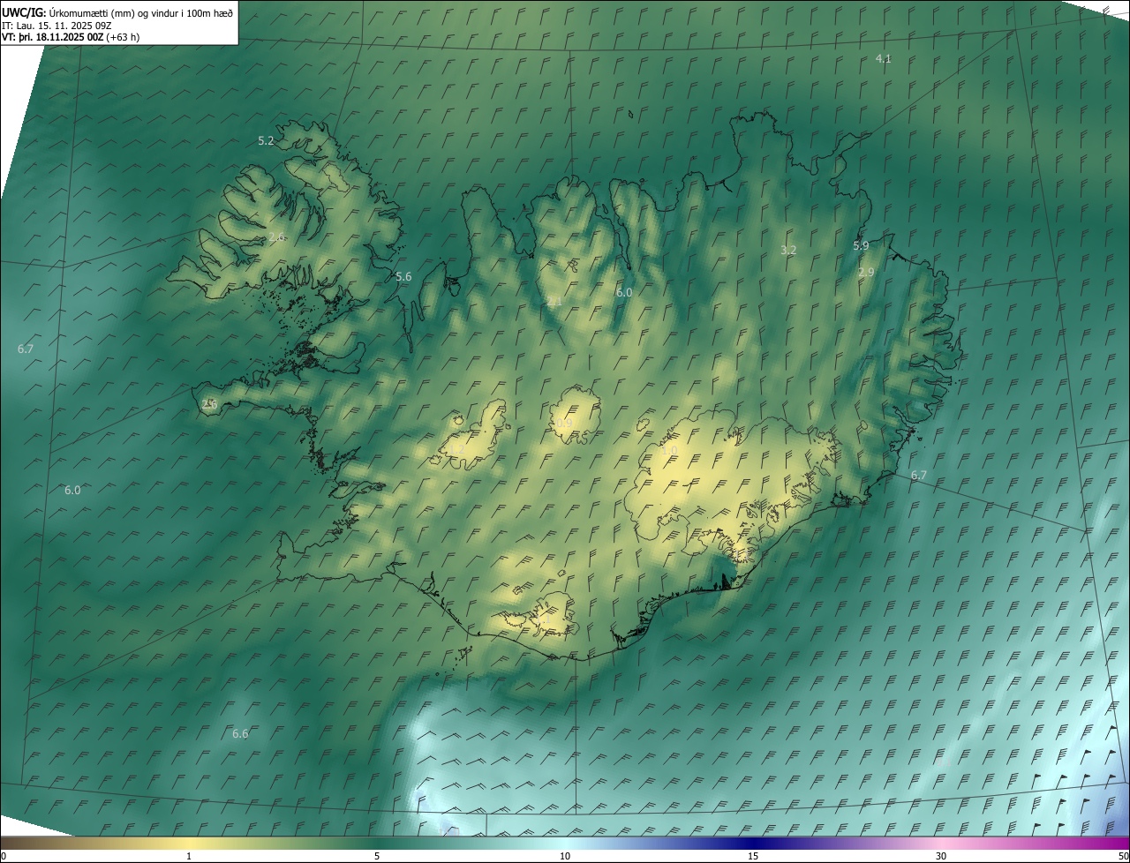
Task: Click the 5.2 value above the Westfjords
Action: [266, 140]
